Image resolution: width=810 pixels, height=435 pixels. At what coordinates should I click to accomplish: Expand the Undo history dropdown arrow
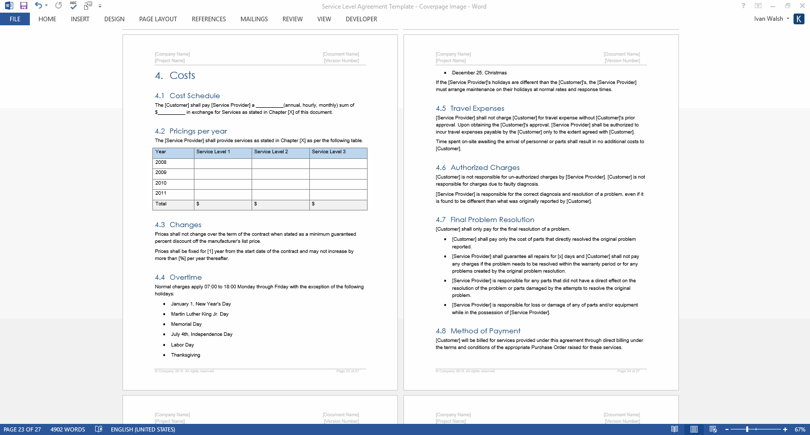[46, 6]
